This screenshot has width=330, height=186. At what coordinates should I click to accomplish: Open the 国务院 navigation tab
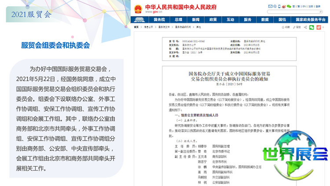[159, 20]
